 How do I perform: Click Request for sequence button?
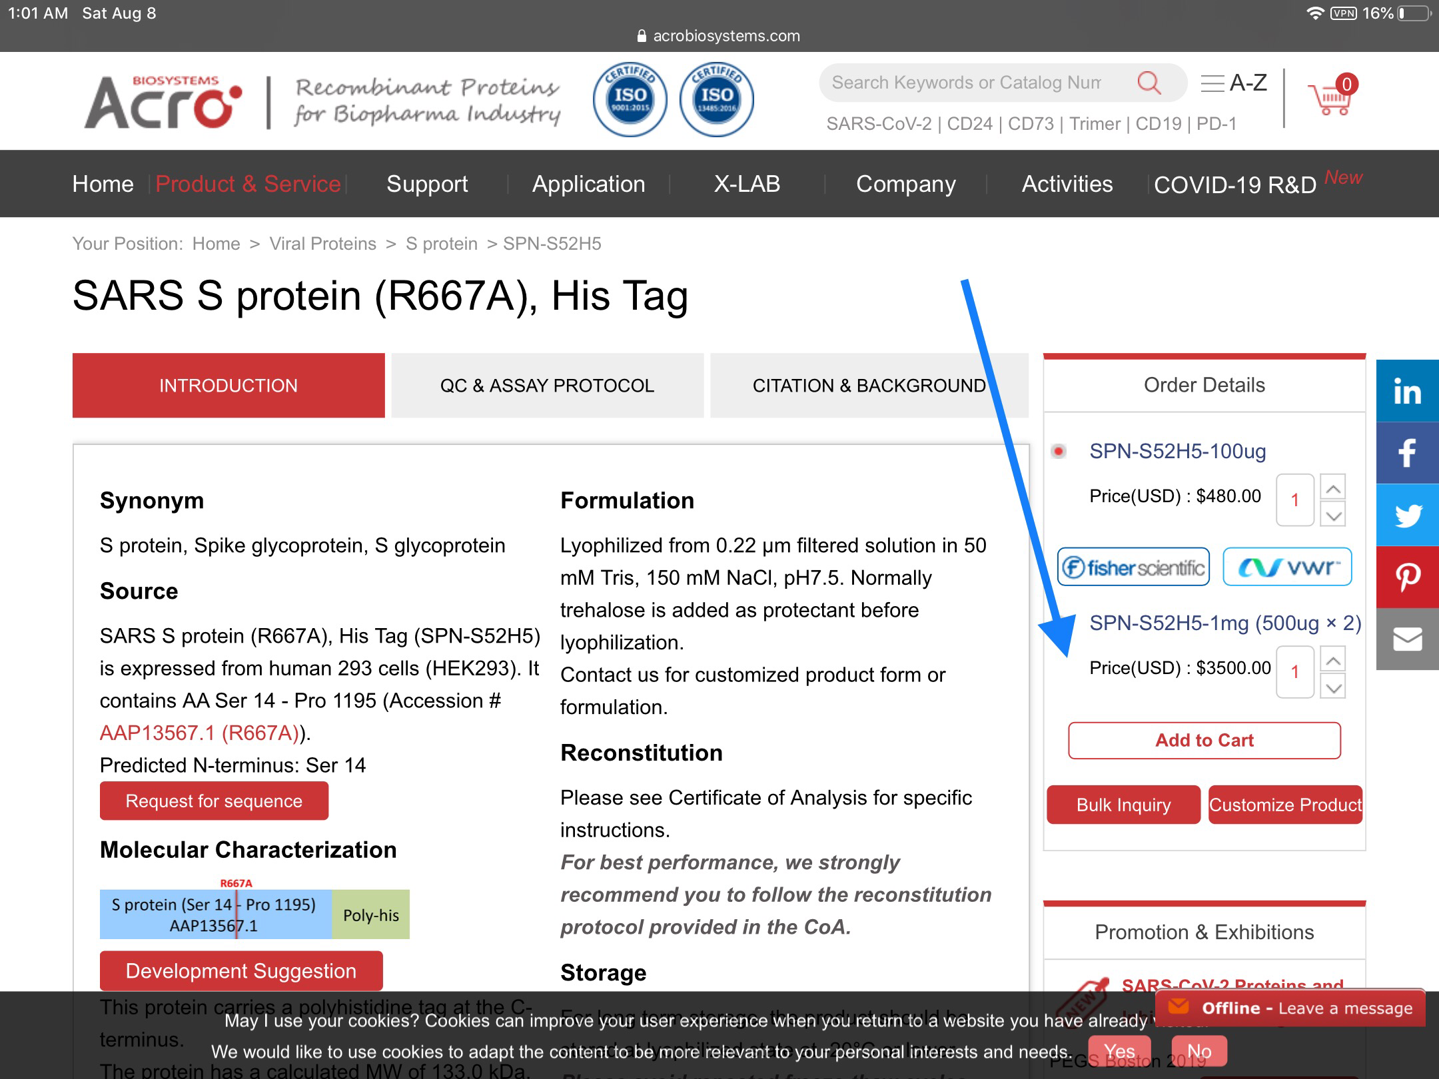pyautogui.click(x=214, y=801)
